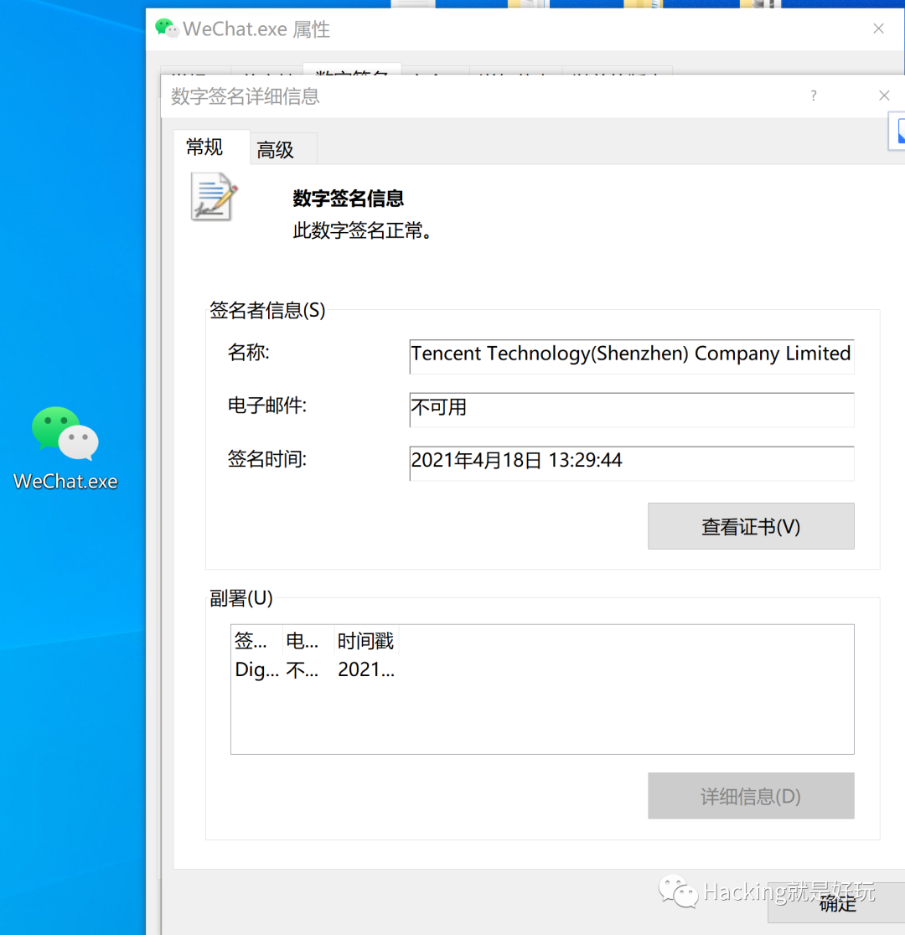Click the WeChat icon in properties title bar
Viewport: 905px width, 935px height.
click(167, 28)
